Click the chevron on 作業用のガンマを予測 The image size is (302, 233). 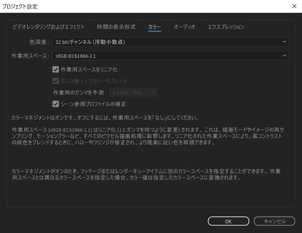[153, 92]
